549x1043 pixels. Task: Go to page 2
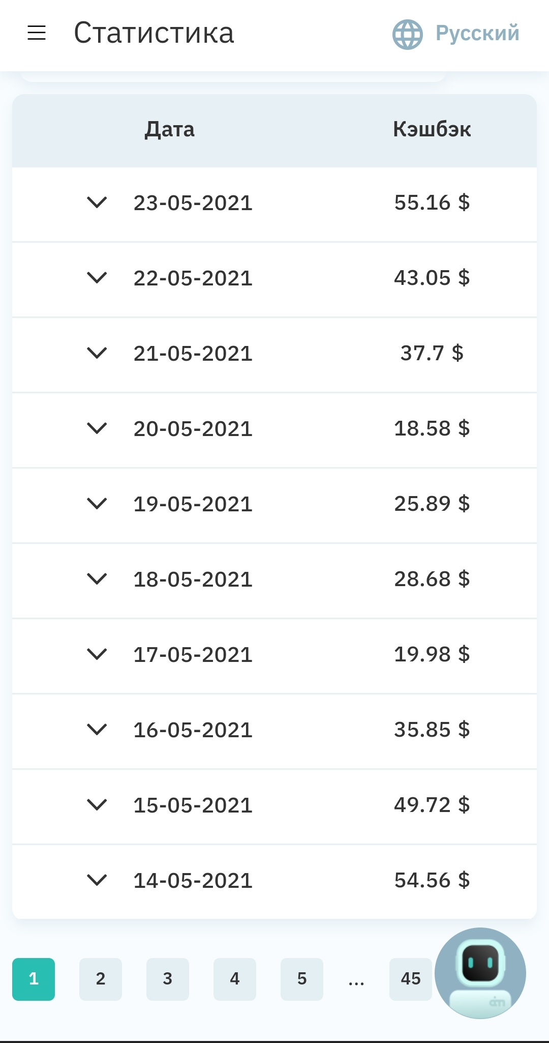click(x=101, y=979)
